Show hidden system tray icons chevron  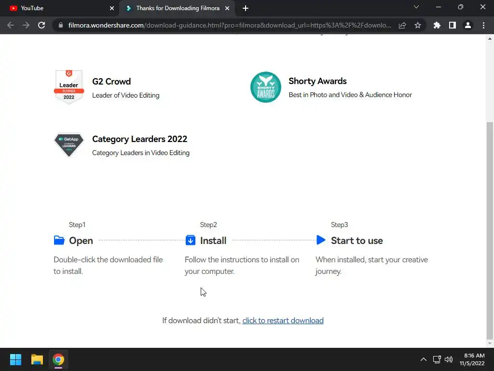424,359
